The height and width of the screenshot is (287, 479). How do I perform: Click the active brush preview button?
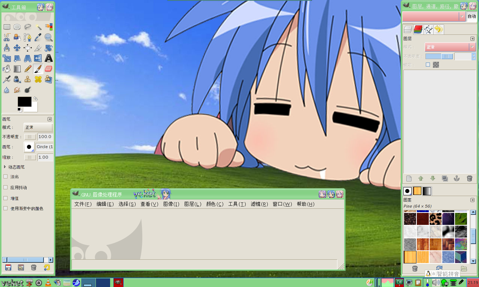pos(29,147)
